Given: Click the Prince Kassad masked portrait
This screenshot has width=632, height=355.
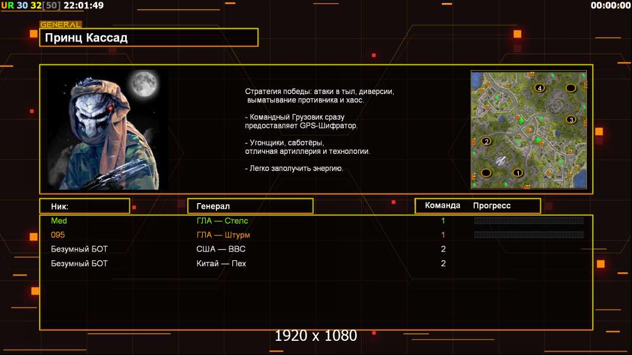Looking at the screenshot, I should pyautogui.click(x=108, y=129).
